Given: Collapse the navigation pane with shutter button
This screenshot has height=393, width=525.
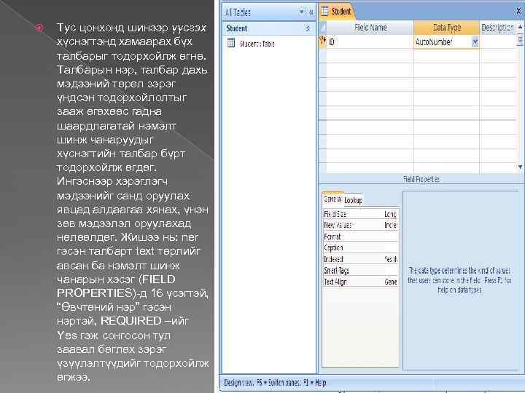Looking at the screenshot, I should (311, 12).
